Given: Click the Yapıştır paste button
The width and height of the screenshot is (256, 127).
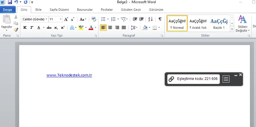Looking at the screenshot, I should (6, 23).
